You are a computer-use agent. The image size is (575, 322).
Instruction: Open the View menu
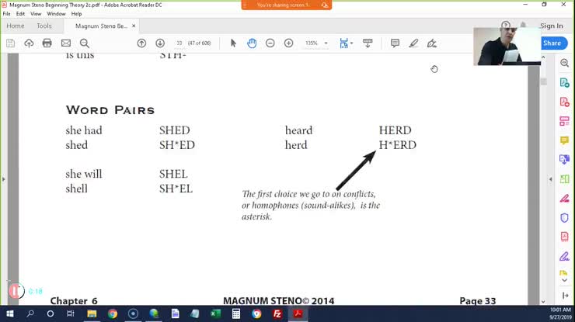click(36, 13)
